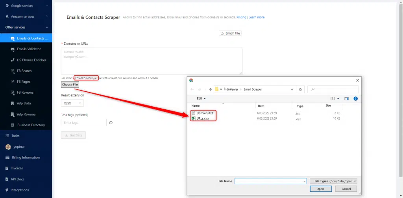Go to Emails Validator menu item

pyautogui.click(x=29, y=49)
